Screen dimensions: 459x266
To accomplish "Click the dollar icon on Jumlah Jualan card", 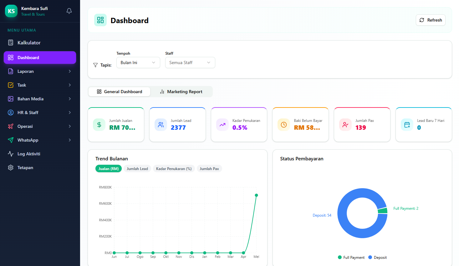I will (x=99, y=125).
